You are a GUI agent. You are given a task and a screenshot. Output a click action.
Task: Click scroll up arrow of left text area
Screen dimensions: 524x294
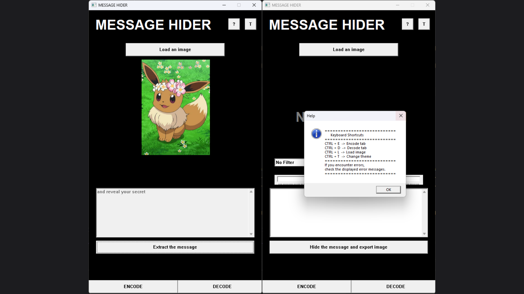(x=251, y=192)
